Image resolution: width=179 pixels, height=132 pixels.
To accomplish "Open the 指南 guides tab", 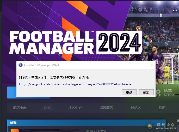I will tap(162, 108).
